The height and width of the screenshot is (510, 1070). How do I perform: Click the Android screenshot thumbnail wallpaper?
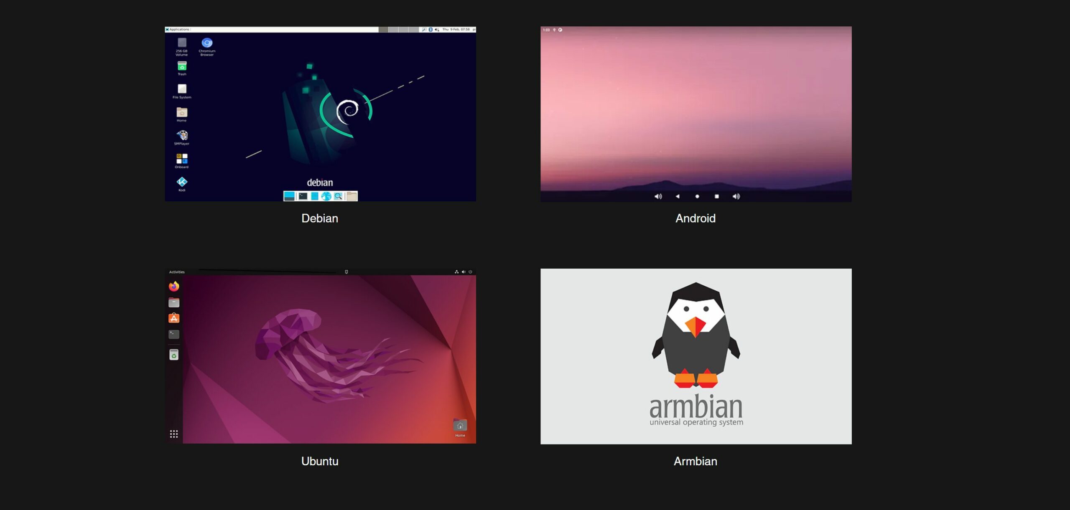(x=696, y=114)
